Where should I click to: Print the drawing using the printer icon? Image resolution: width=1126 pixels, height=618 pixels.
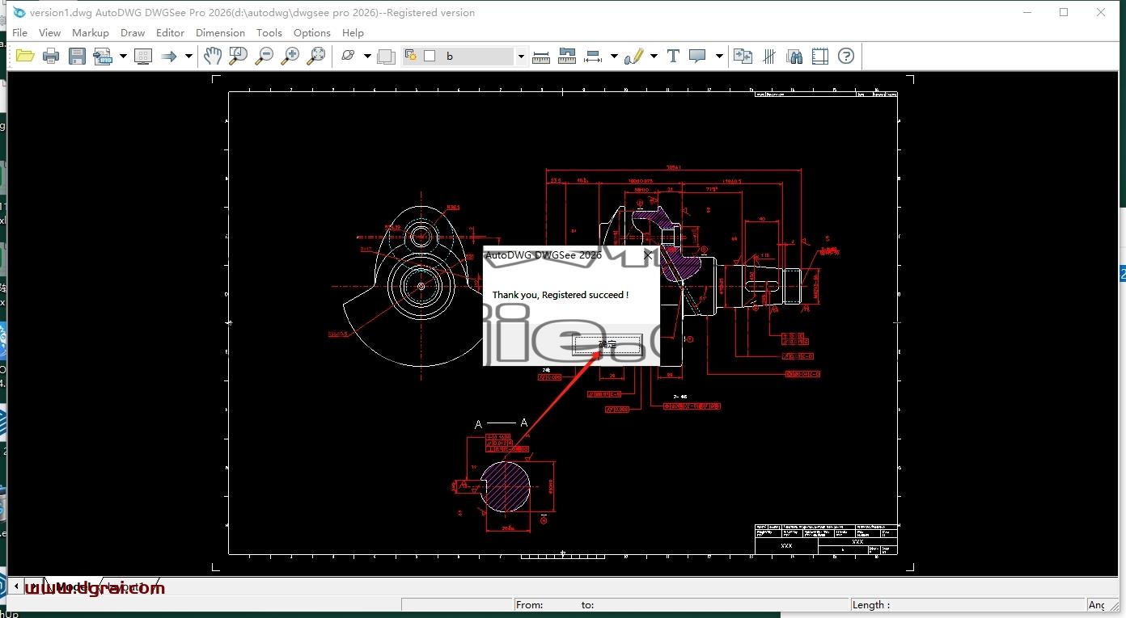(51, 56)
